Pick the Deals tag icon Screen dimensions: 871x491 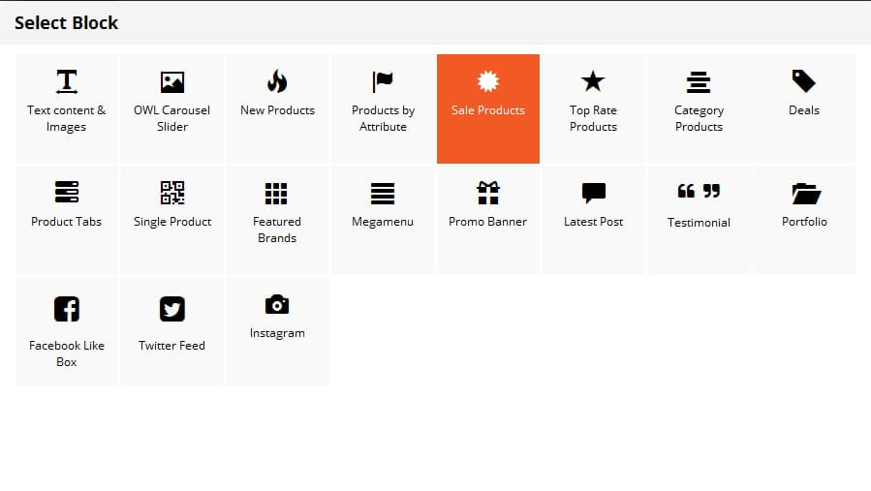click(x=804, y=81)
